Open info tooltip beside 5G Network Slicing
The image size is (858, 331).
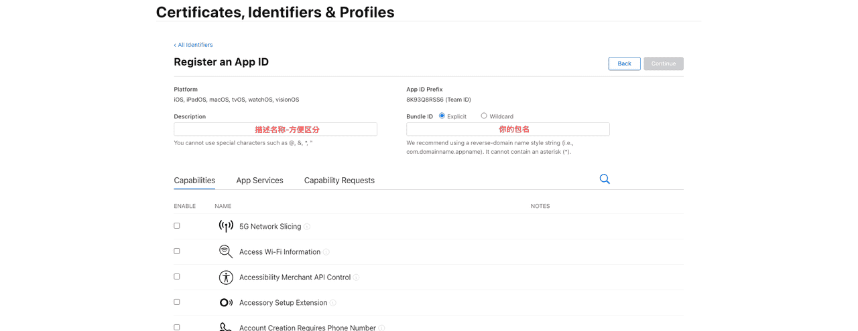[307, 227]
